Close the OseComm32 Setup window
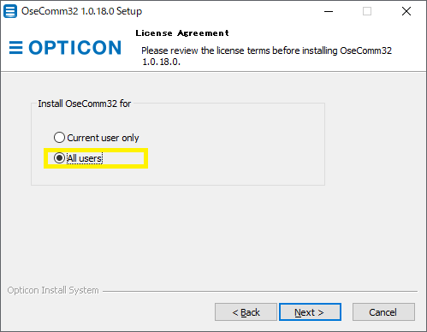This screenshot has width=427, height=332. point(406,11)
